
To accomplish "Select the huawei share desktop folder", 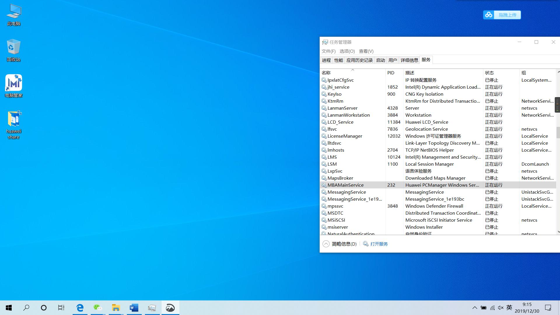I will click(x=14, y=120).
